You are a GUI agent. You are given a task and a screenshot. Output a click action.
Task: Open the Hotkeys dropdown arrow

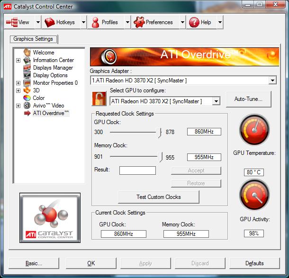click(83, 22)
